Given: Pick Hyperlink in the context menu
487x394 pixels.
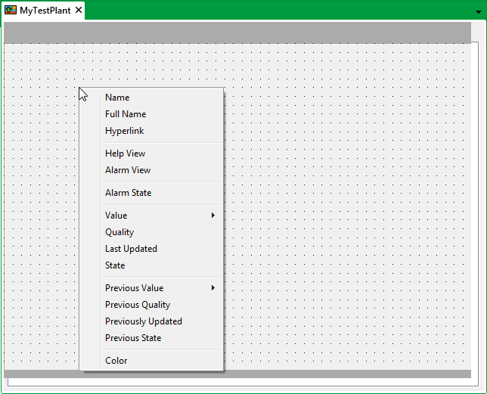Looking at the screenshot, I should tap(124, 131).
